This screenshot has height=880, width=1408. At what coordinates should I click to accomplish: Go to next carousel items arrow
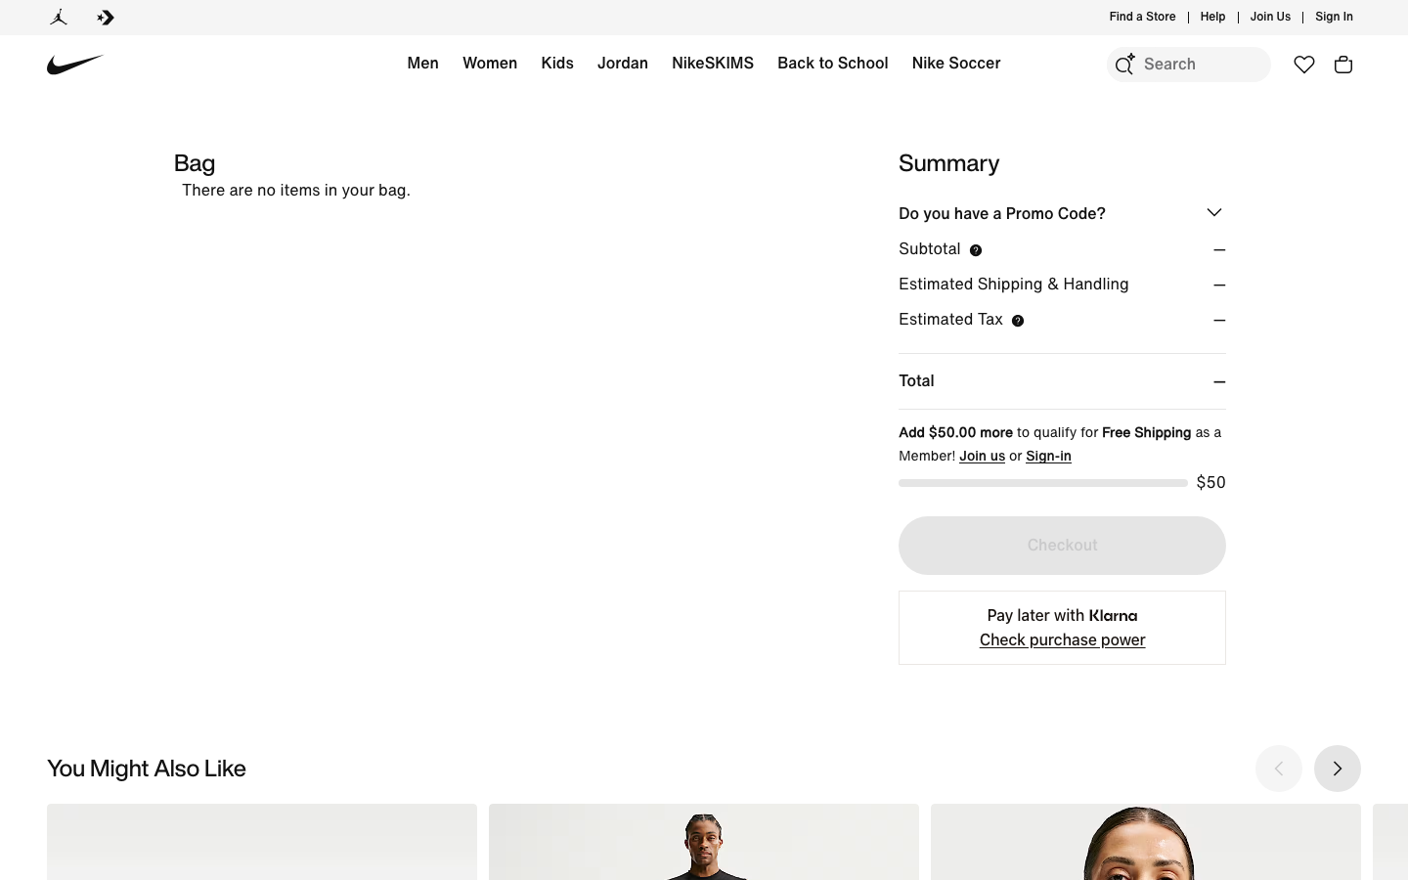point(1338,769)
